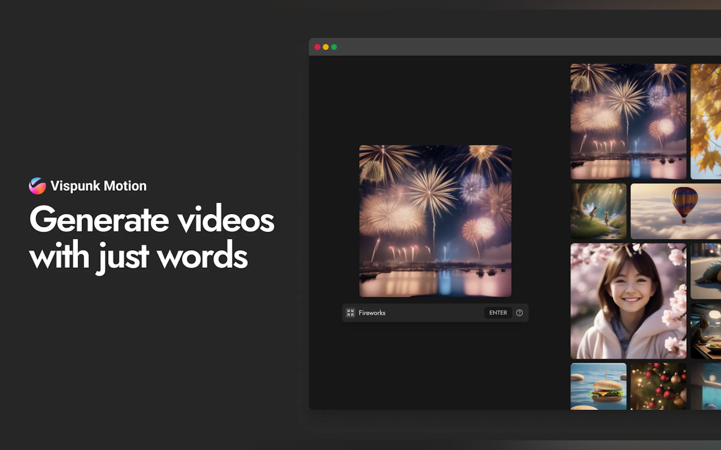Click the Vispunk Motion logo icon

point(37,186)
